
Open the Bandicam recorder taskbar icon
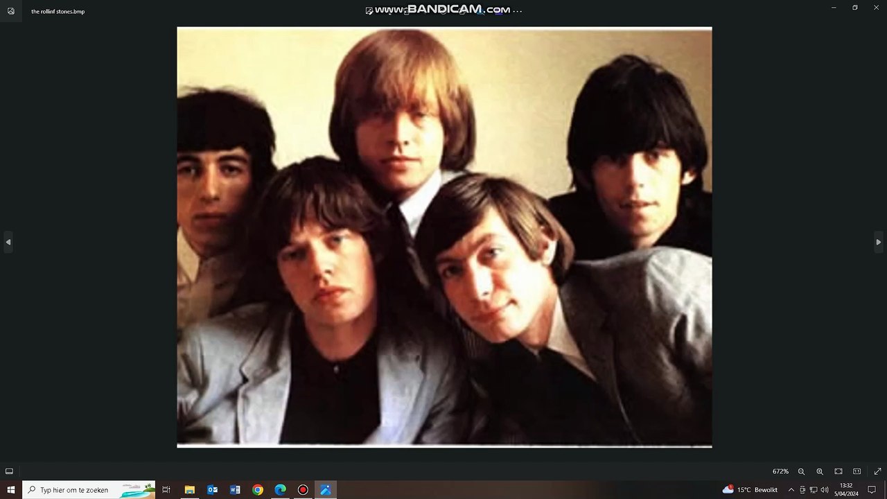303,490
